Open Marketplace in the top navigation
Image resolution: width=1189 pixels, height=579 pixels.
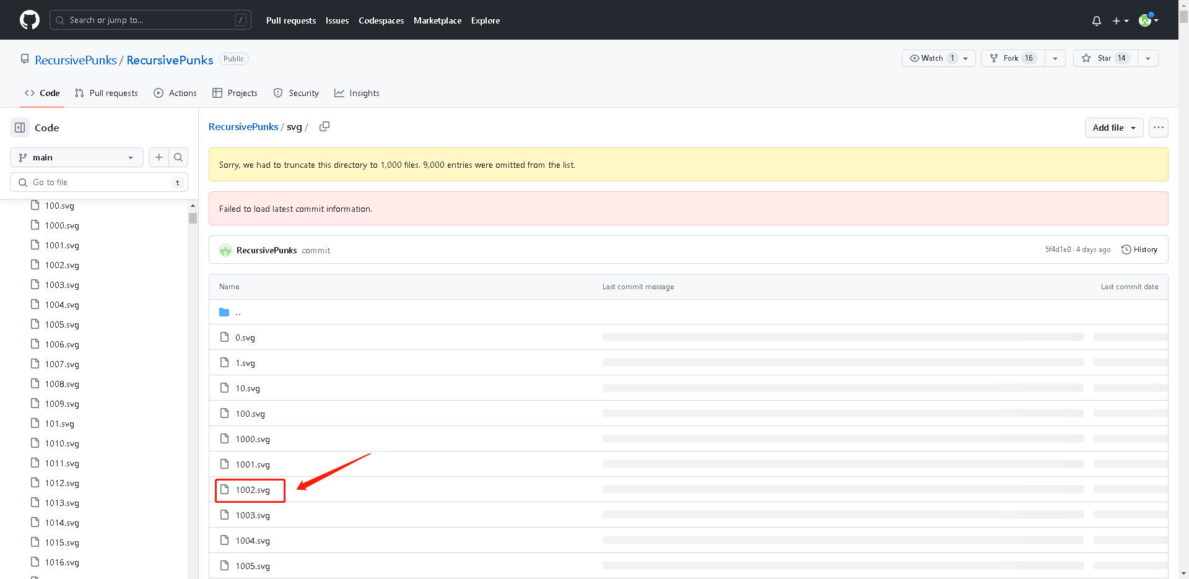tap(438, 20)
